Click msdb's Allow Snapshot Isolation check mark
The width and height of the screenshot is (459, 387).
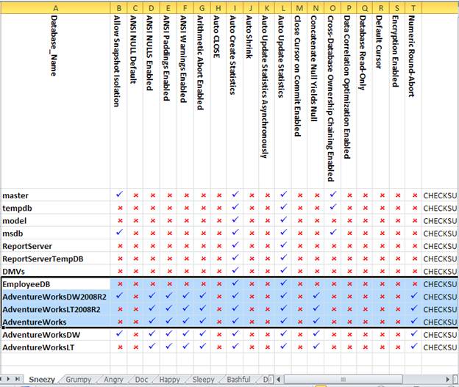(x=119, y=232)
